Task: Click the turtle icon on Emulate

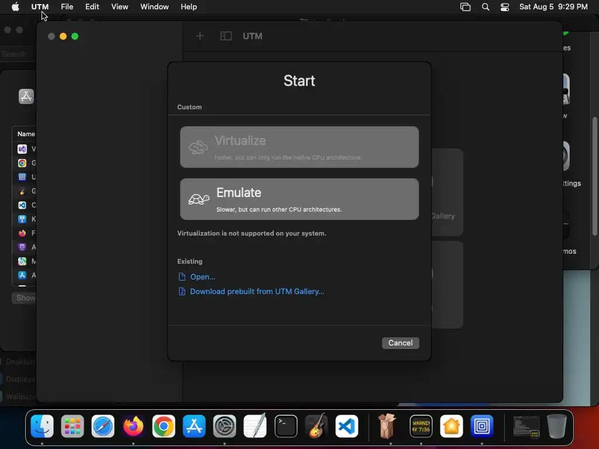Action: (199, 199)
